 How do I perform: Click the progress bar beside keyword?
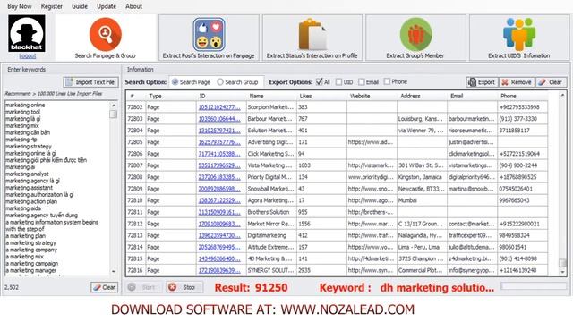(x=534, y=286)
